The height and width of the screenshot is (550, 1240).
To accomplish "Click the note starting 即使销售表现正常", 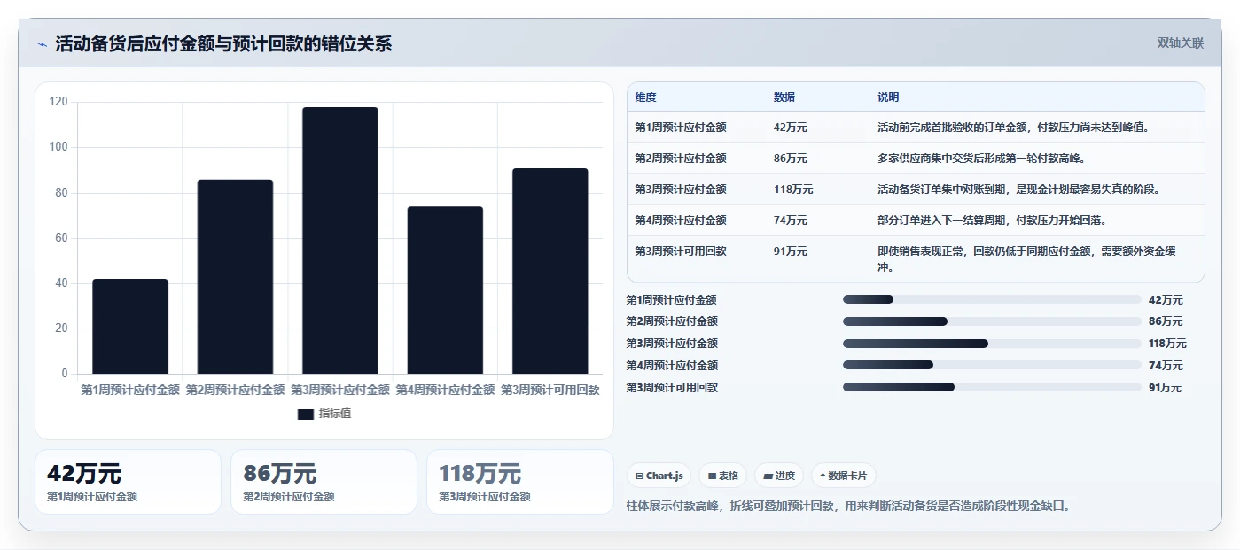I will (x=1027, y=260).
